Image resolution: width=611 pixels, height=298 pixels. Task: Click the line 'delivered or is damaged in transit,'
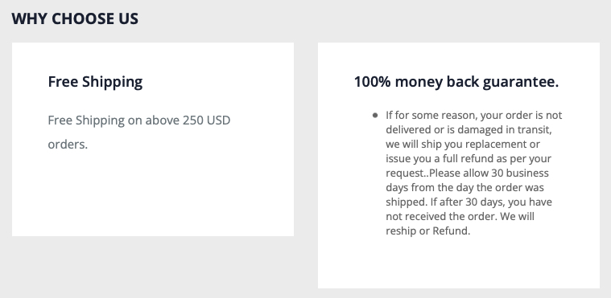pyautogui.click(x=469, y=129)
